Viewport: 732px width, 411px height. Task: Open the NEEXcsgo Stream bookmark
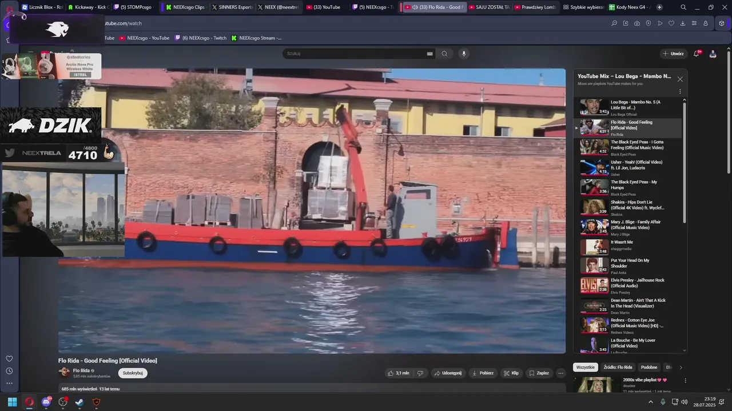pos(256,38)
